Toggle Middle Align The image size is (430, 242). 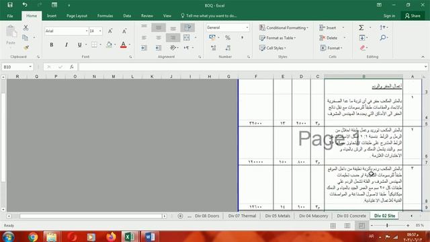click(x=159, y=28)
